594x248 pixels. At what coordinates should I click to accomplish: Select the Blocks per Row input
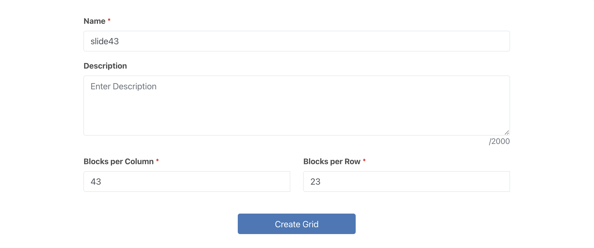[406, 182]
